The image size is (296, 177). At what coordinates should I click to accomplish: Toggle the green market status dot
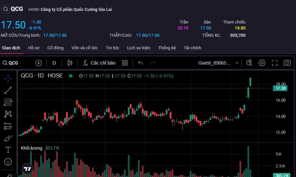[71, 76]
